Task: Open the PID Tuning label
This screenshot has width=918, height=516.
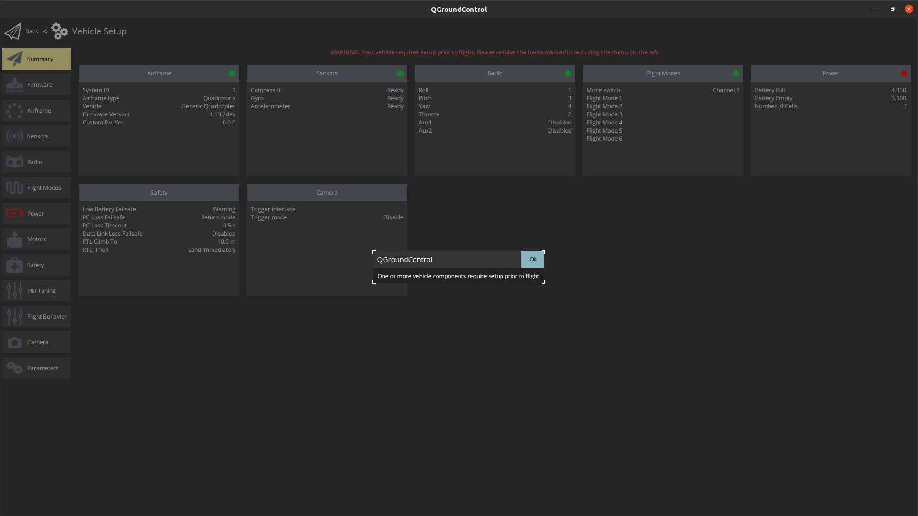Action: 42,291
